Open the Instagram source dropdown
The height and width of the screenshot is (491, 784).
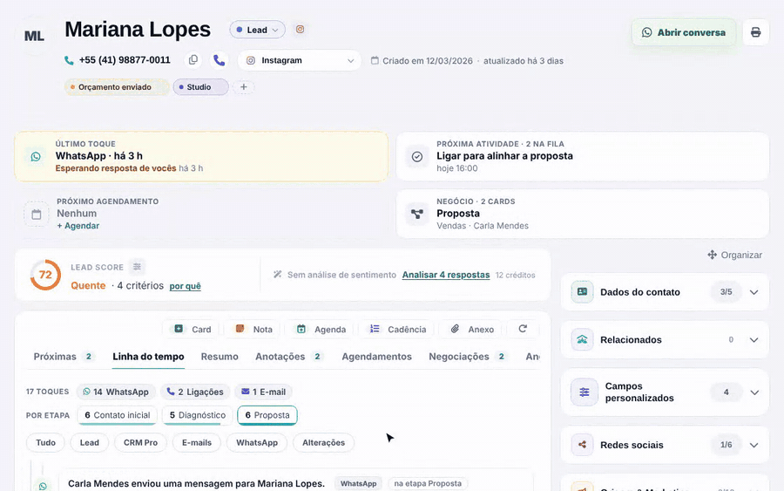pos(299,60)
